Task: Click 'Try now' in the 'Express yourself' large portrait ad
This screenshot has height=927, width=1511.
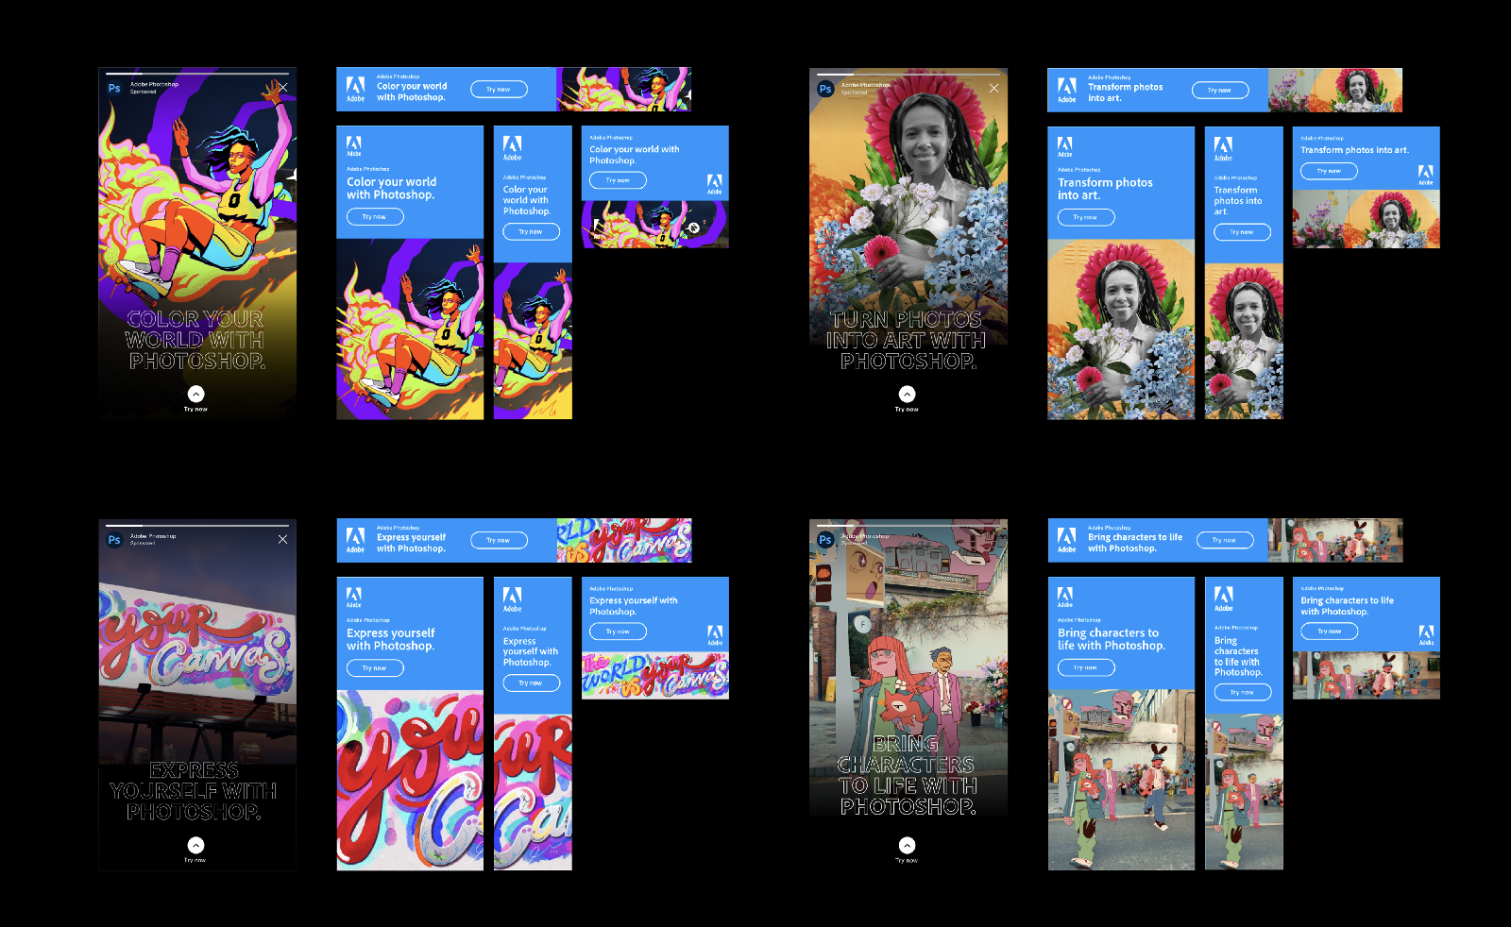Action: click(x=375, y=668)
